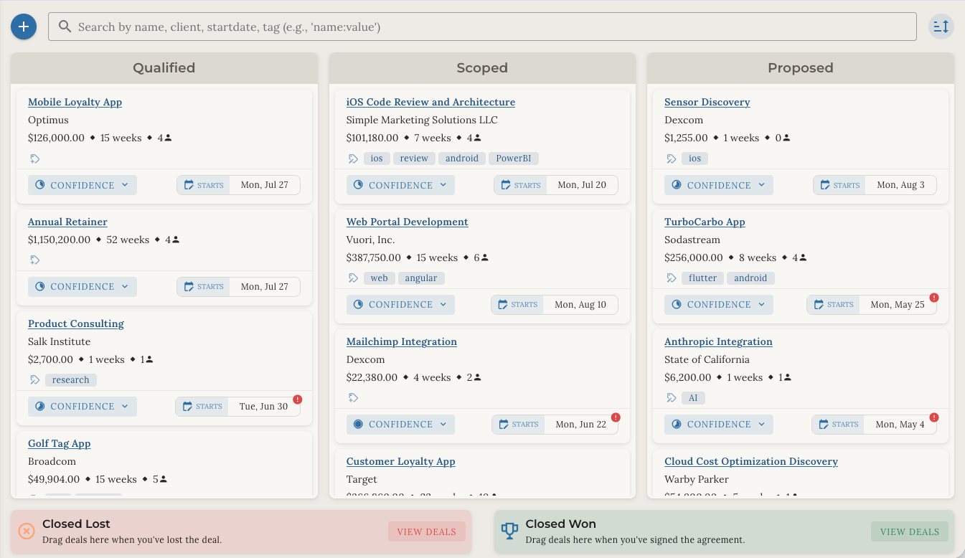
Task: Click the research tag chip
Action: click(71, 380)
